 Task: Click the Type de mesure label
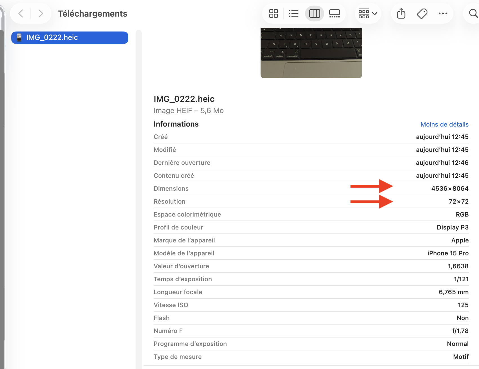(x=178, y=357)
